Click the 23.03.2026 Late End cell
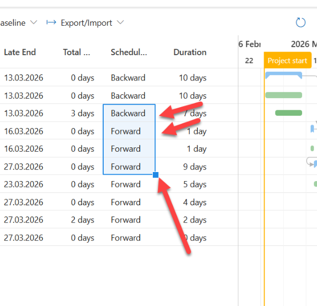Screen dimensions: 317x306 (x=24, y=184)
